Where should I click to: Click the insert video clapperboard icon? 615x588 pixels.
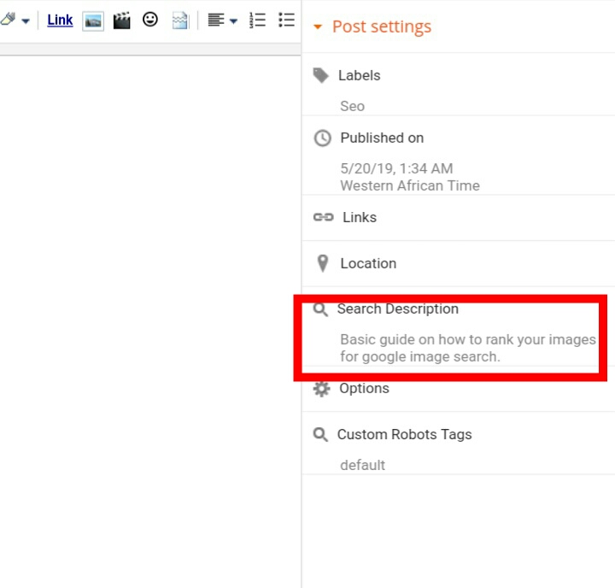(121, 21)
